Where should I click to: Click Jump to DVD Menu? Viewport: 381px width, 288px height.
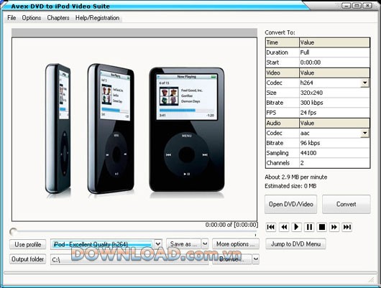pos(295,243)
